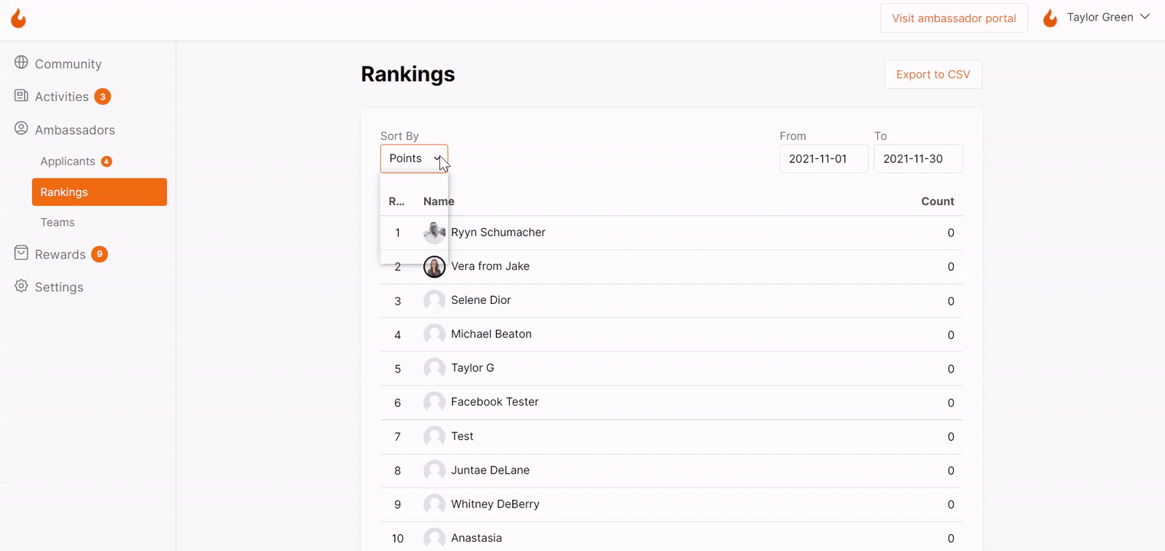Click the Ambassadors person icon

[x=21, y=129]
